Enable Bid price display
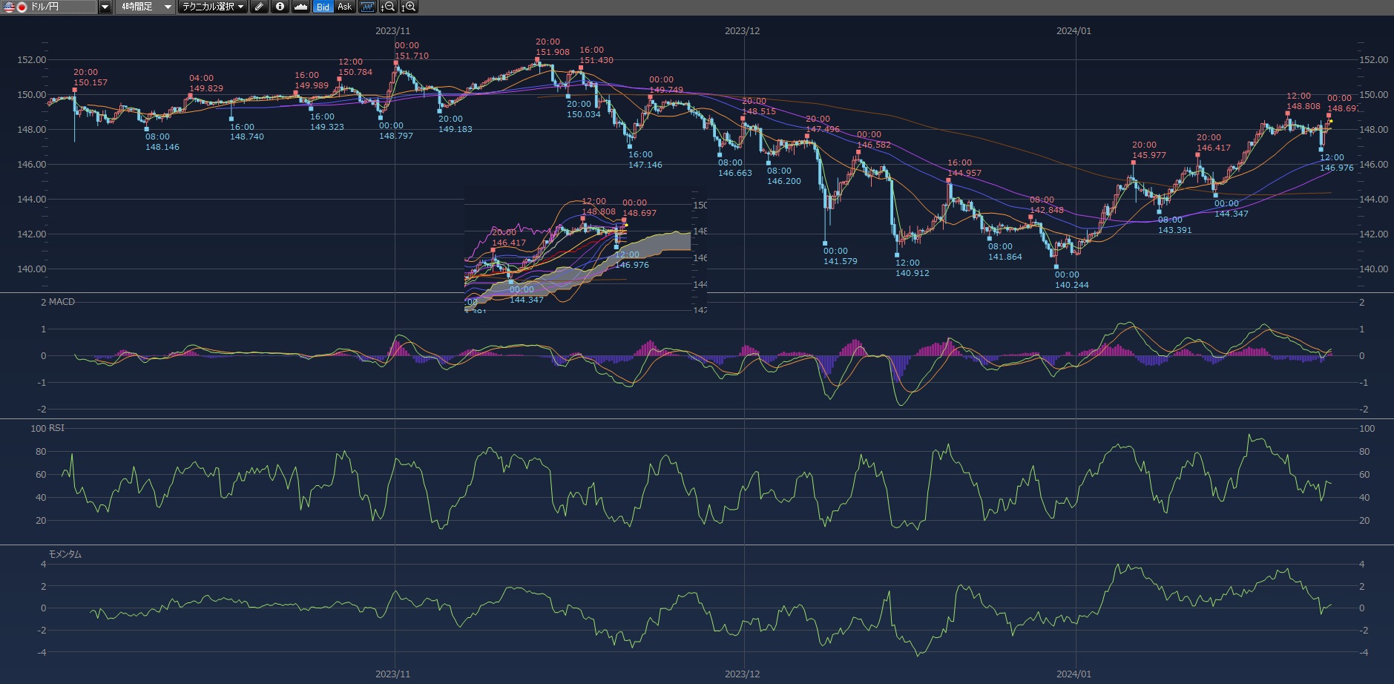The width and height of the screenshot is (1394, 684). 323,7
